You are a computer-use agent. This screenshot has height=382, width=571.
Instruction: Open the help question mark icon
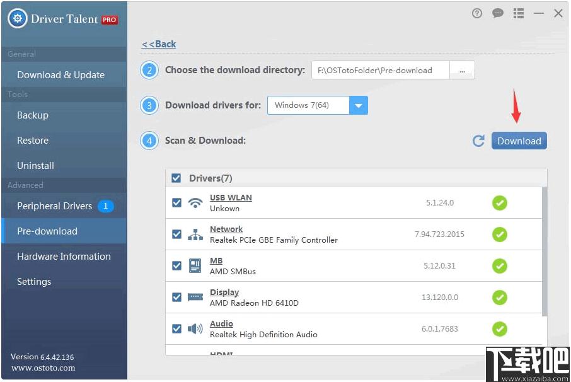point(476,13)
